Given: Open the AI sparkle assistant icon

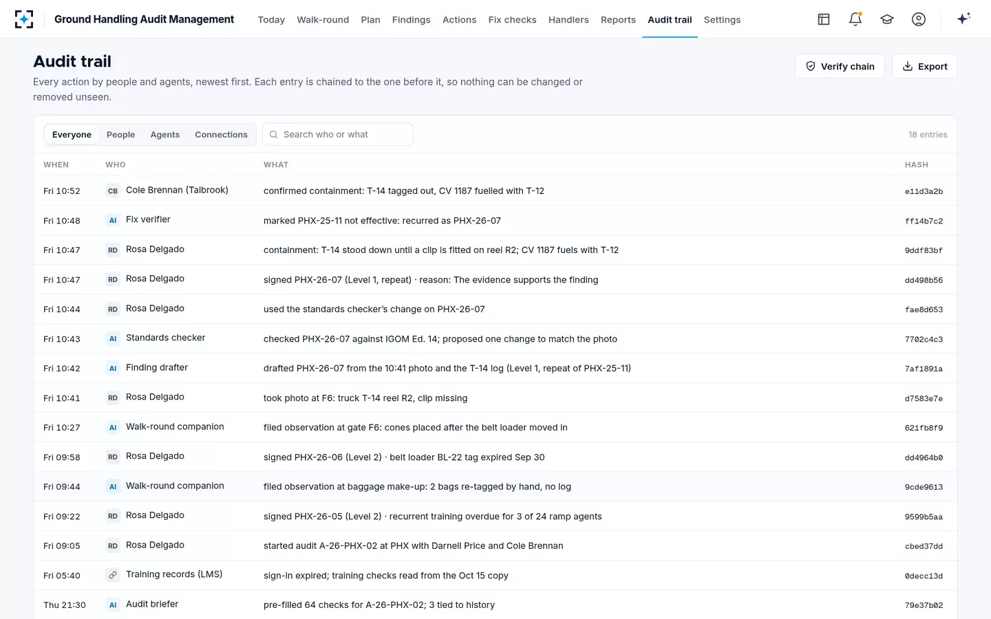Looking at the screenshot, I should (x=963, y=19).
